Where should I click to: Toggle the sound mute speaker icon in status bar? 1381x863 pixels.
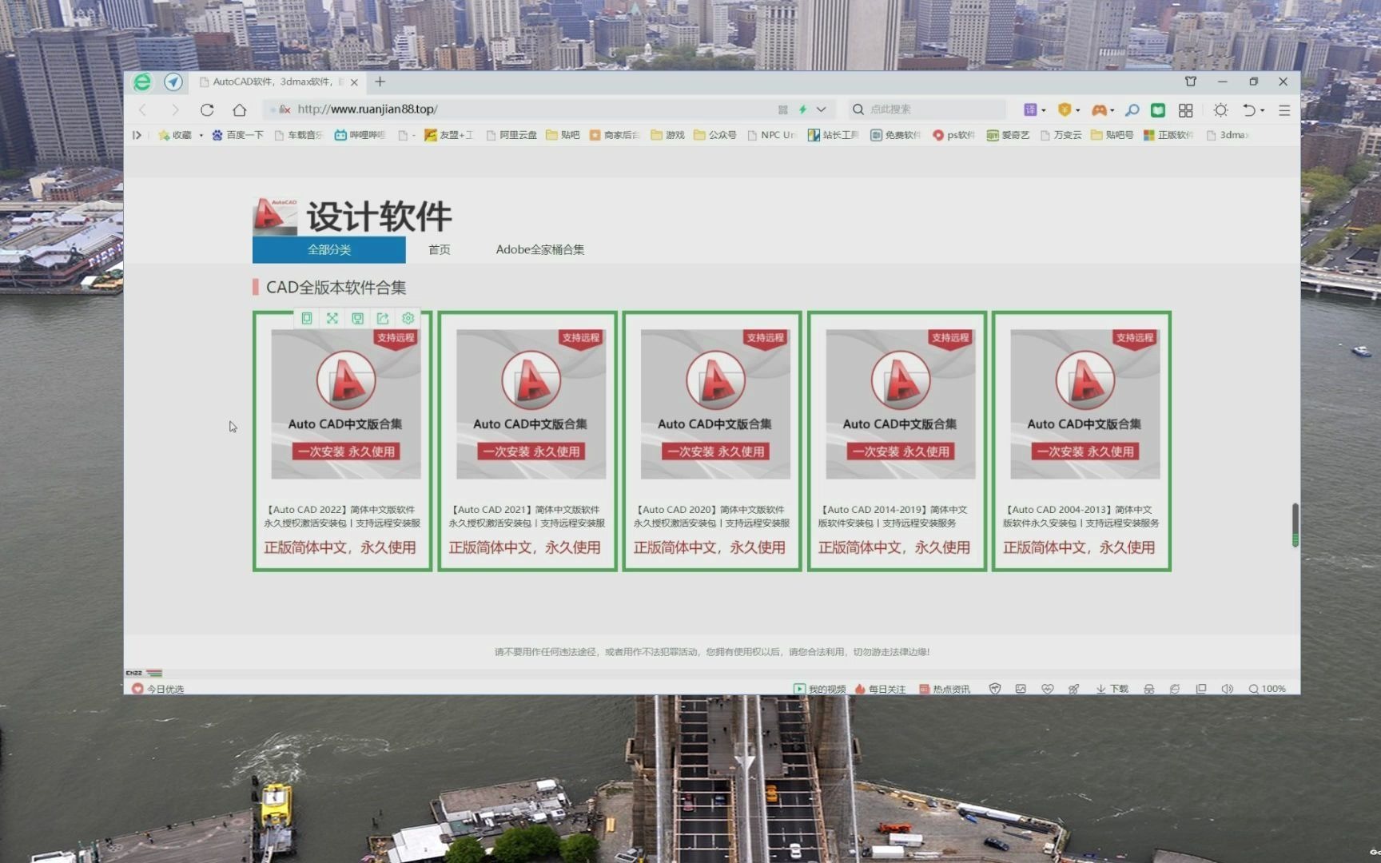(1227, 689)
